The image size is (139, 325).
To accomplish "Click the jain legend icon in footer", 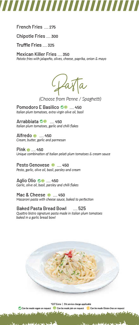I will [x=54, y=308].
